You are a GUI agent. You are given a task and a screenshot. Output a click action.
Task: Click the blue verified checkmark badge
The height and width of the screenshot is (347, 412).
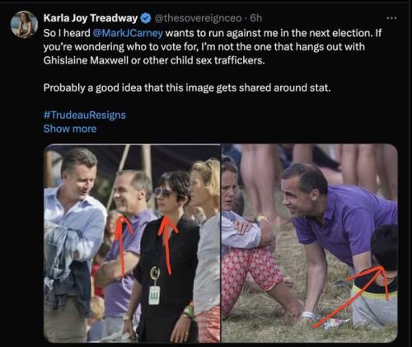point(146,18)
